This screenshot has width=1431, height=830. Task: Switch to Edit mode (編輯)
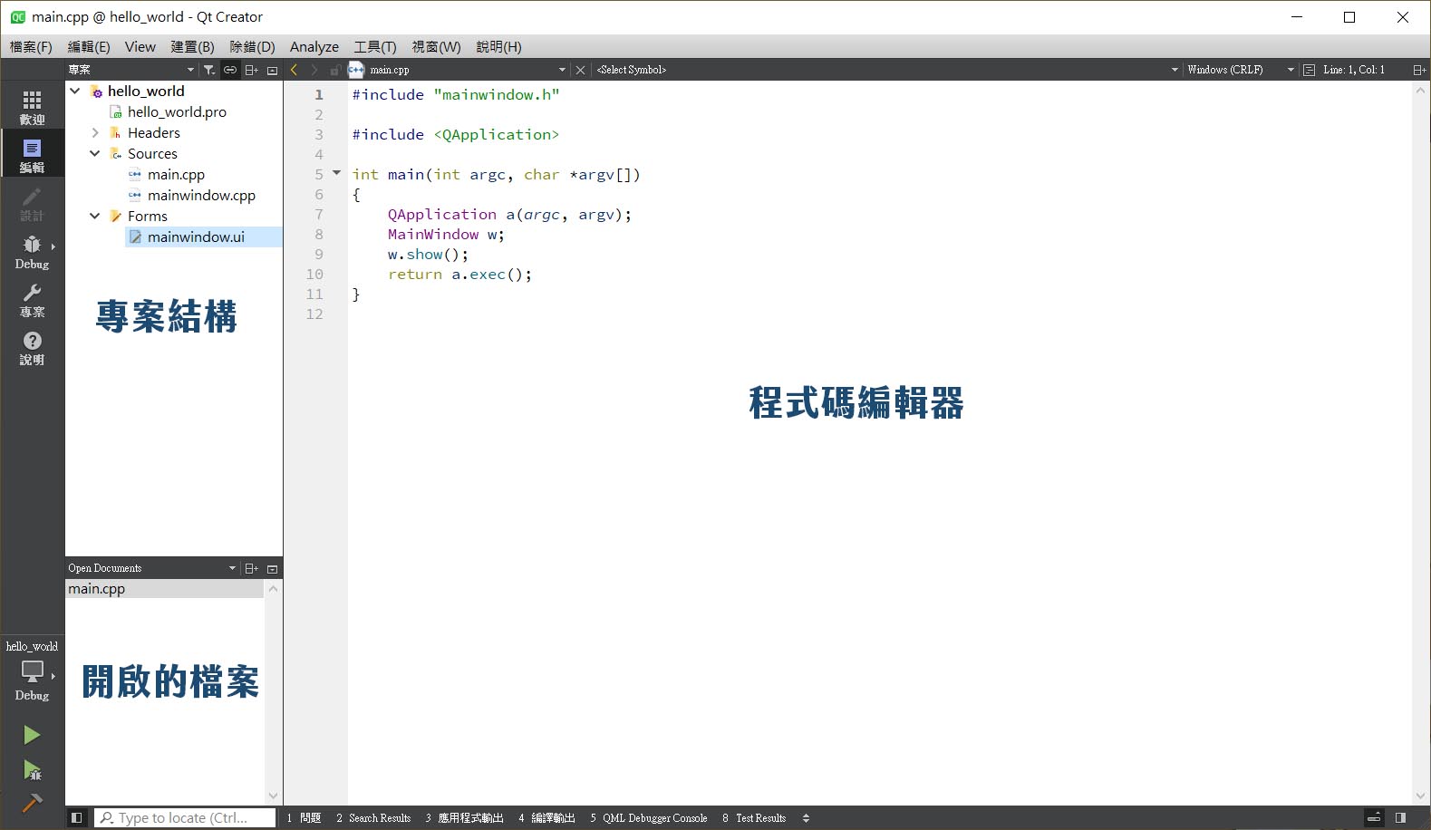point(32,155)
